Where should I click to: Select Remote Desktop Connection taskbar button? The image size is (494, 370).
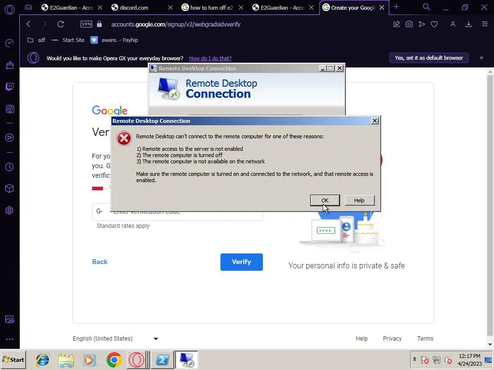(186, 360)
